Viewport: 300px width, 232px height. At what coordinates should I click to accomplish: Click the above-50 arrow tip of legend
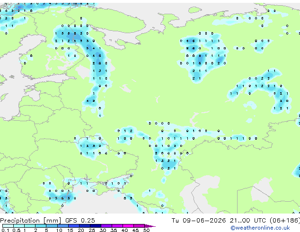pos(150,226)
